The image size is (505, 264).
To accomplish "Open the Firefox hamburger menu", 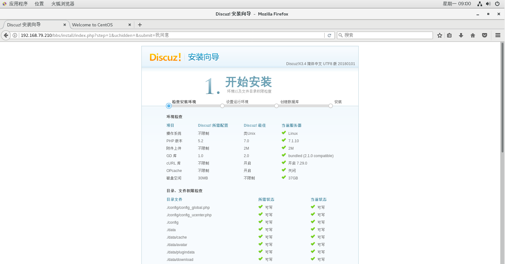I will pos(498,35).
